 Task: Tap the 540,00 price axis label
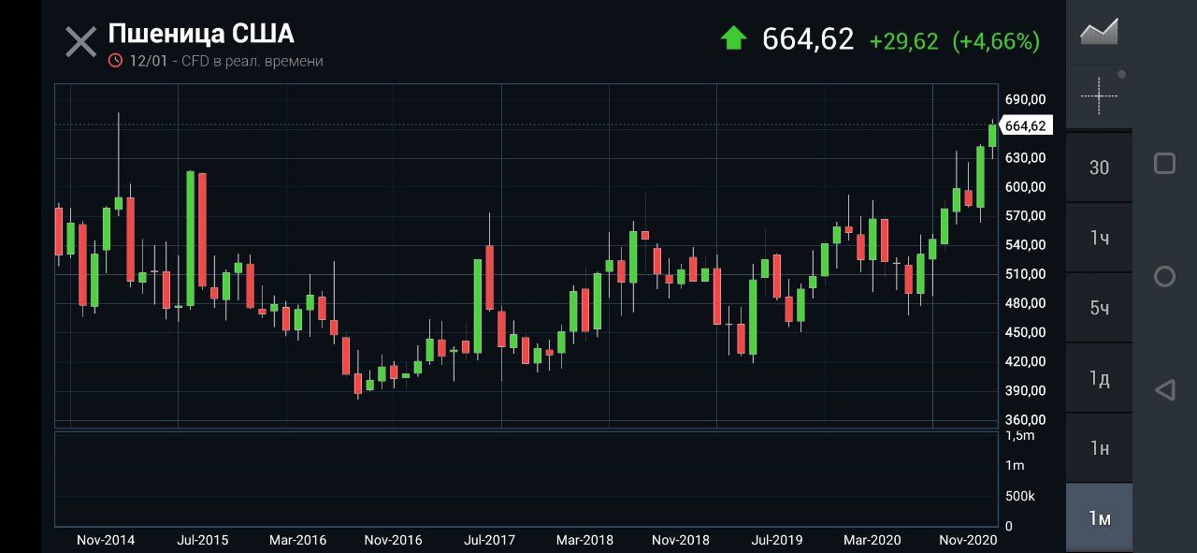coord(1026,245)
